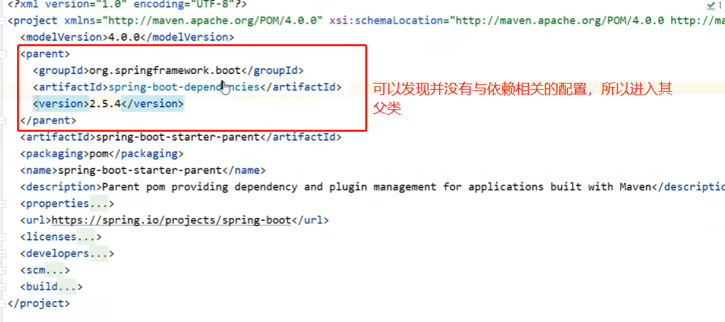This screenshot has height=322, width=725.
Task: Collapse the parent block via gutter fold marker
Action: click(x=3, y=54)
